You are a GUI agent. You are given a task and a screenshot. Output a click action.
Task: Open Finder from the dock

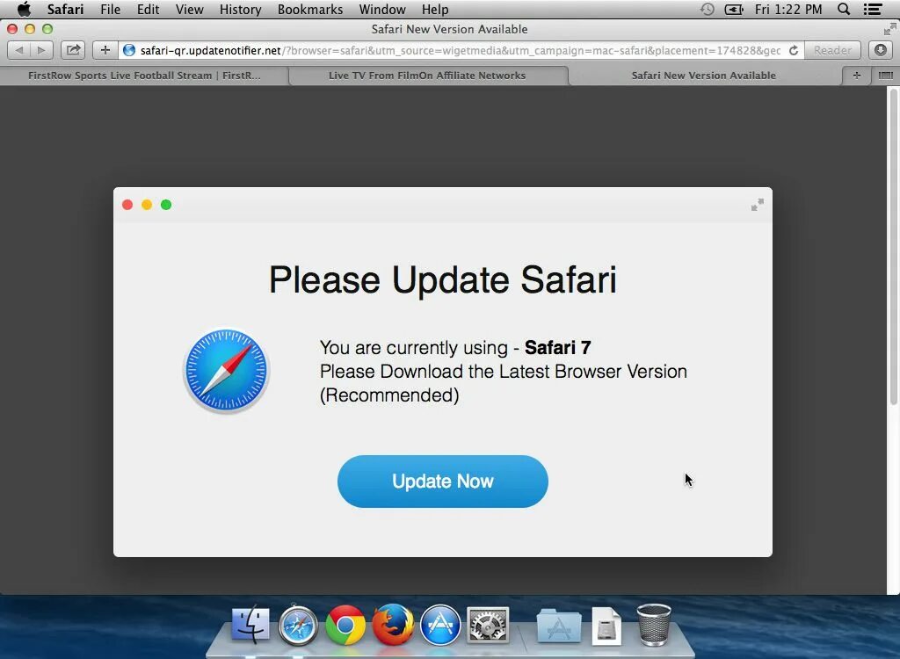click(x=250, y=625)
